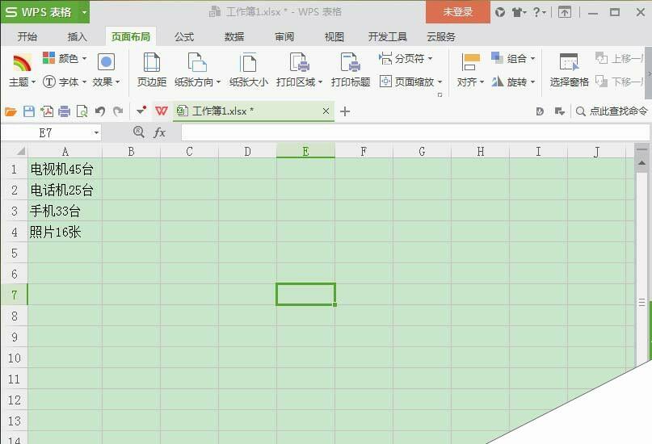Click the undo arrow icon
This screenshot has width=652, height=444.
100,111
